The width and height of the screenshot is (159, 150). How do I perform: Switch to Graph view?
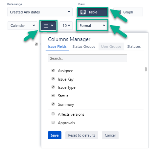128,12
